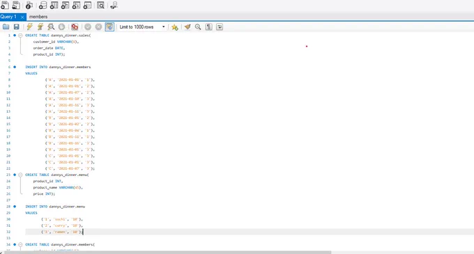
Task: Execute the whole script with lightning icon
Action: [29, 27]
